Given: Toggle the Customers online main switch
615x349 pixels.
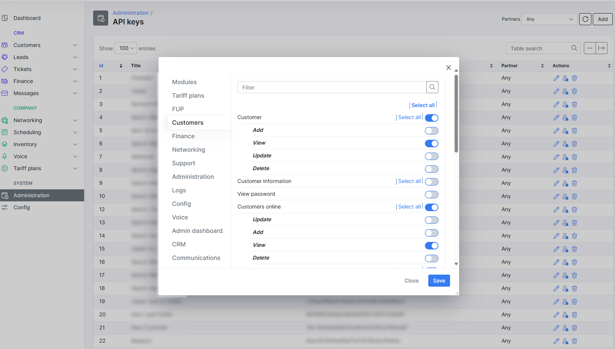Looking at the screenshot, I should [x=432, y=207].
